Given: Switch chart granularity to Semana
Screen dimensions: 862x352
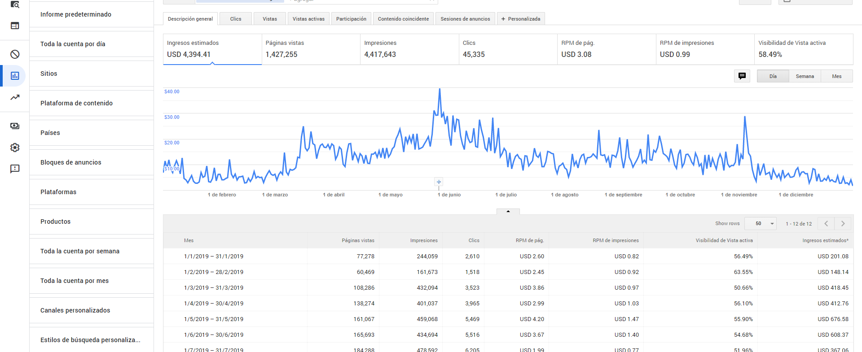Looking at the screenshot, I should (805, 76).
